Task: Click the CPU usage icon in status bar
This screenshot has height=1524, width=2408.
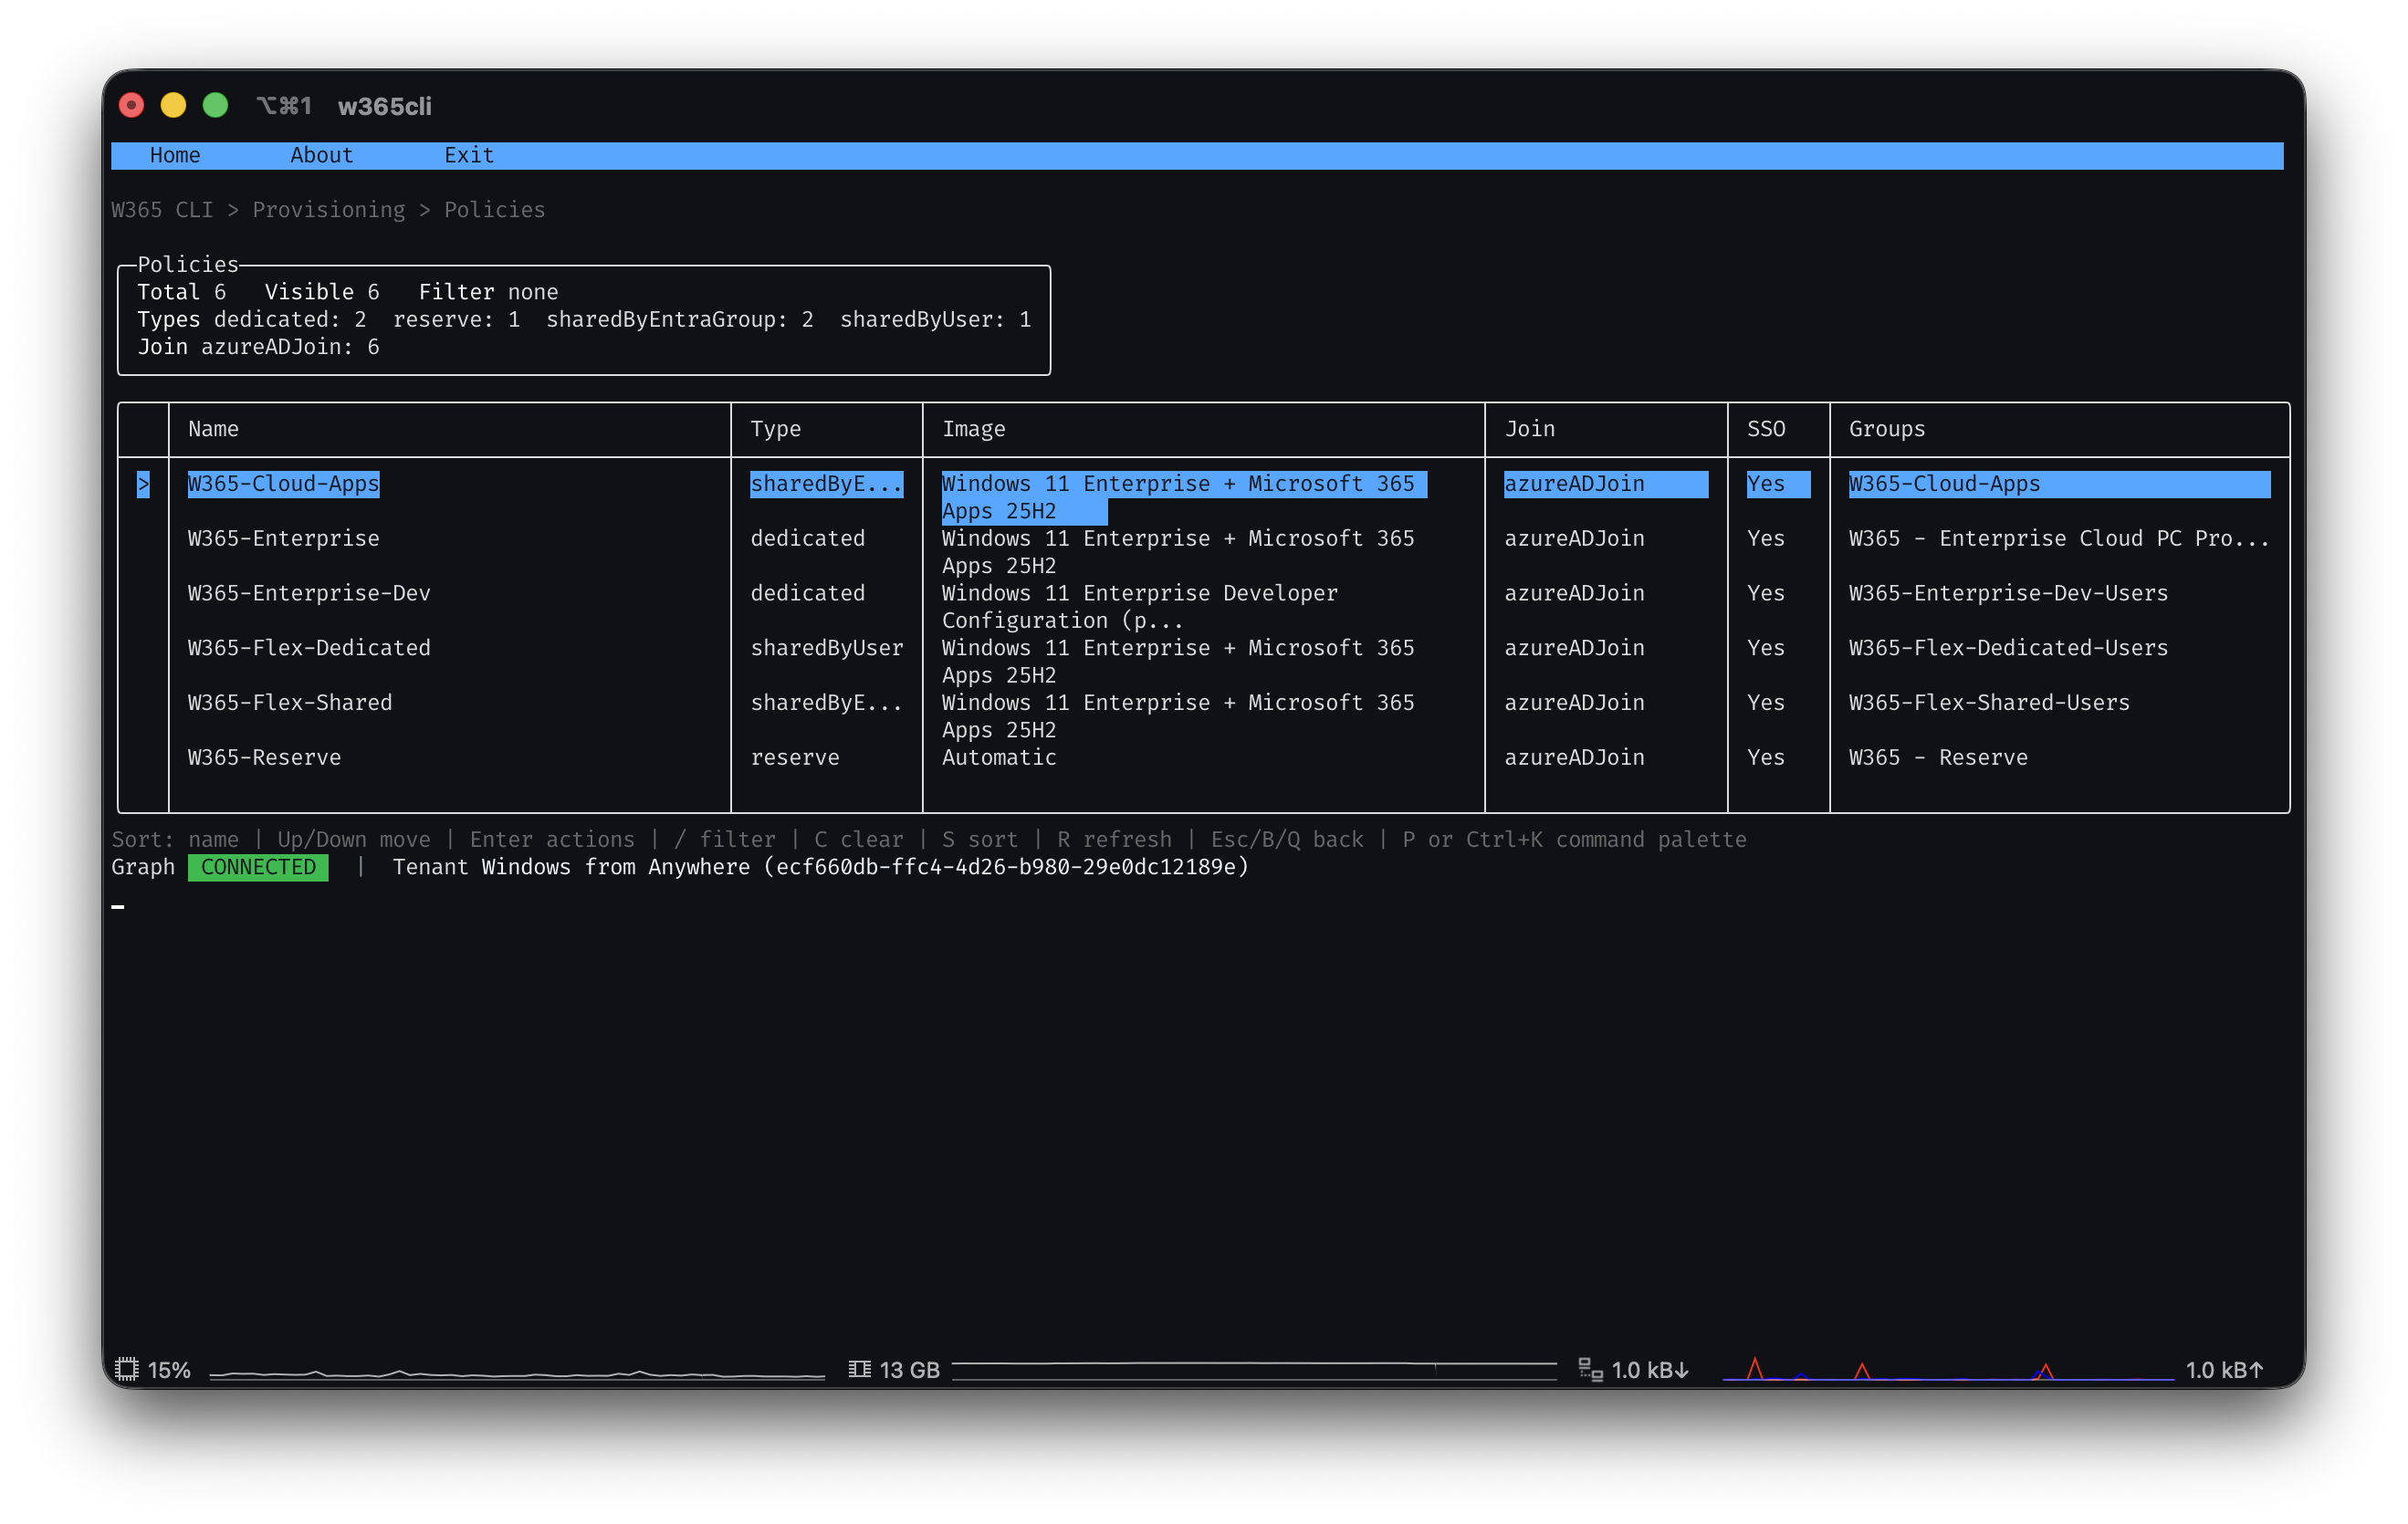Action: point(126,1369)
